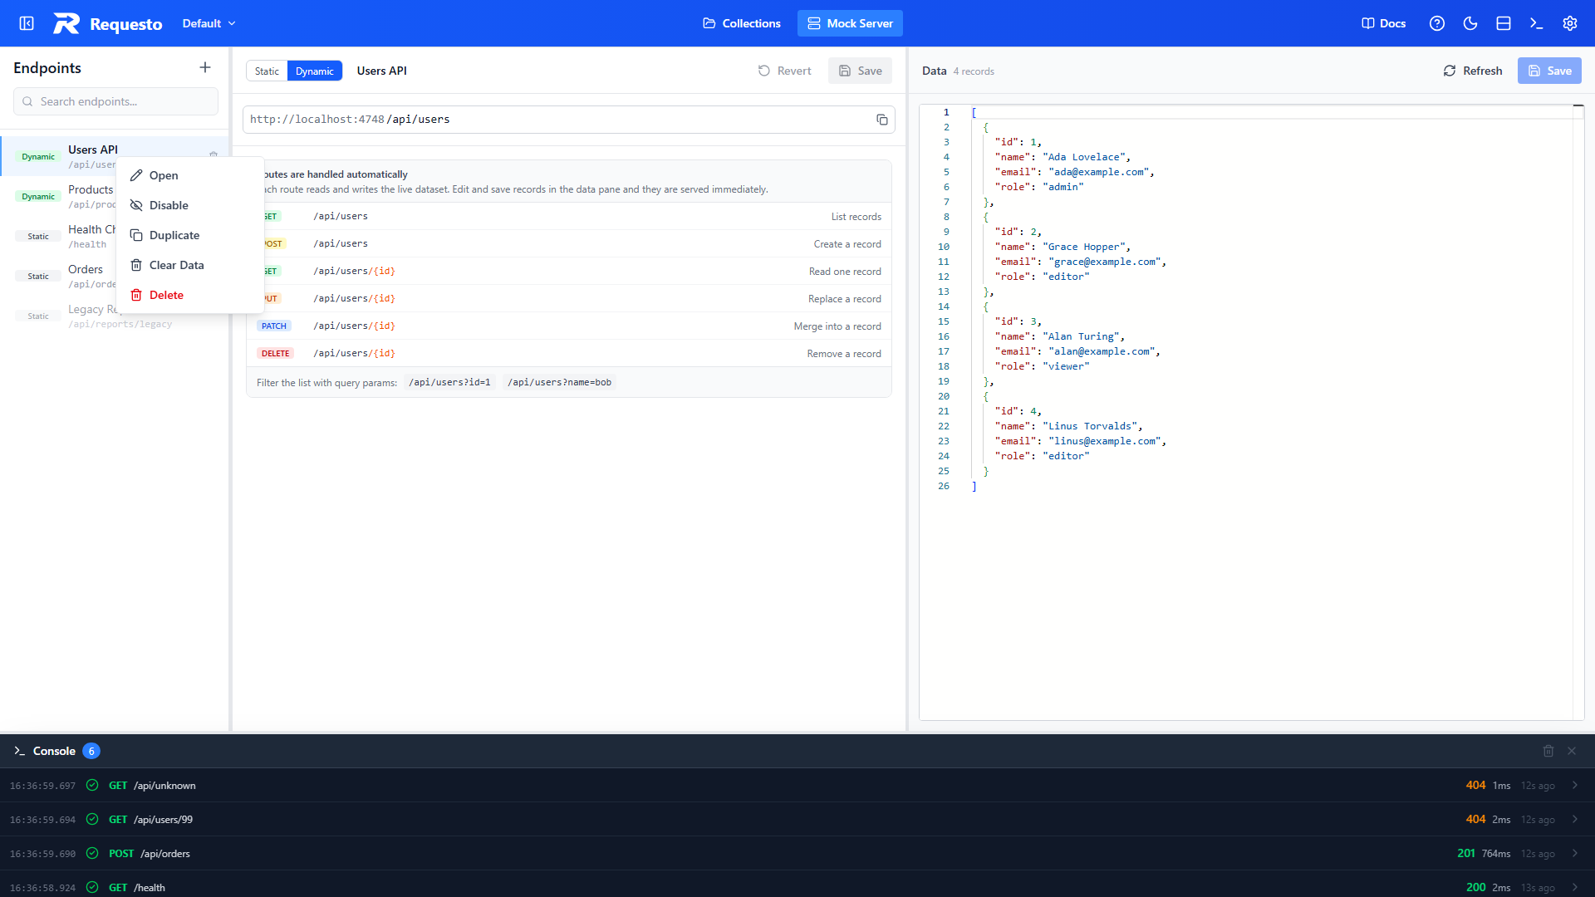Click the PATCH /api/users/{id} route row

point(569,326)
